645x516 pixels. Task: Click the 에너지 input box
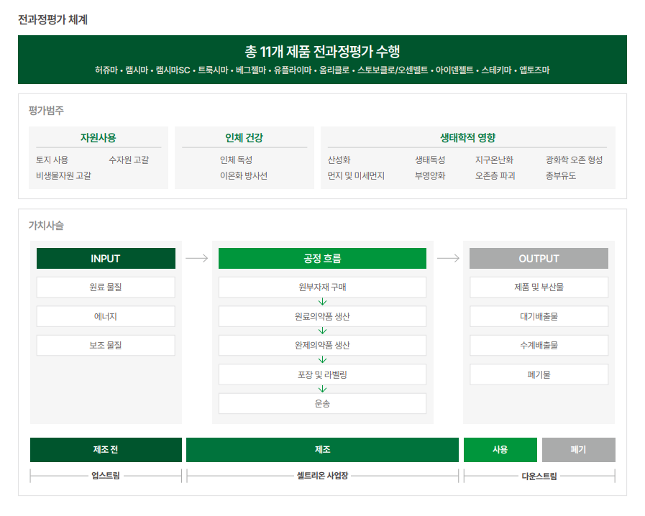point(106,316)
